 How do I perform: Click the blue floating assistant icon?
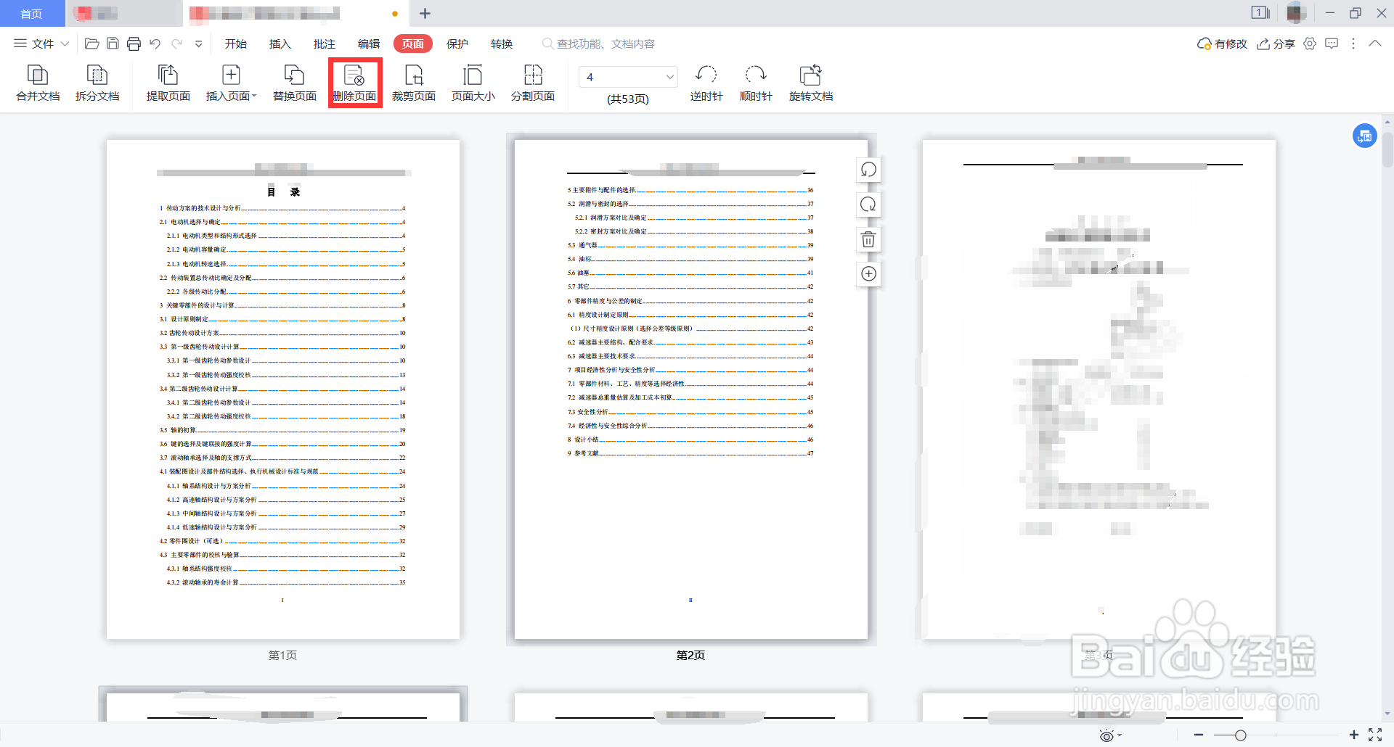(x=1365, y=136)
